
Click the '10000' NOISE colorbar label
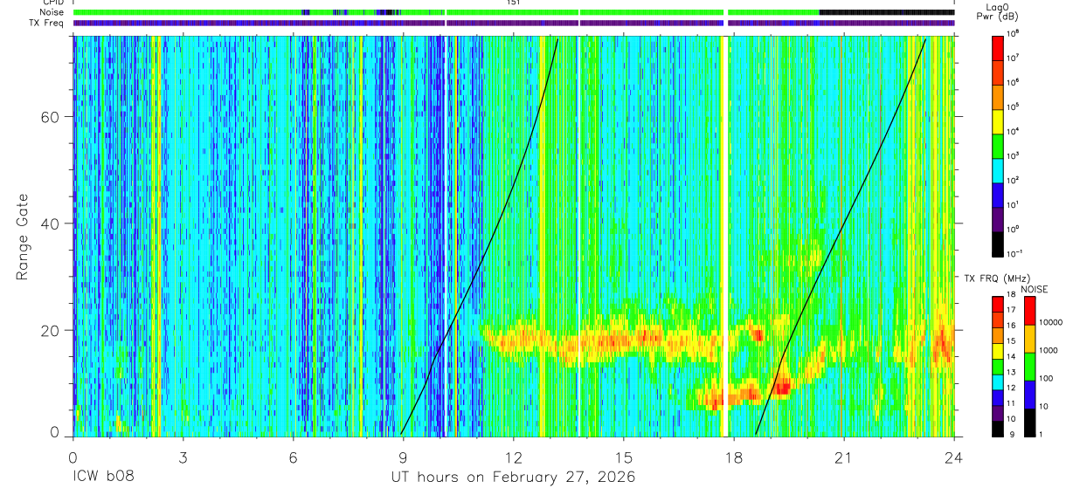coord(1051,322)
